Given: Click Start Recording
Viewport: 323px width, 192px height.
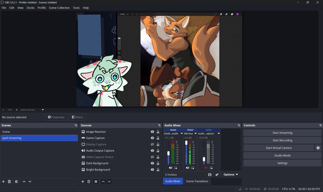Looking at the screenshot, I should coord(282,140).
